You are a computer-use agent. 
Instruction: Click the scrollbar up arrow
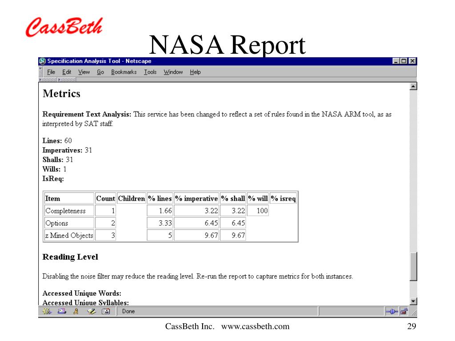click(x=413, y=87)
